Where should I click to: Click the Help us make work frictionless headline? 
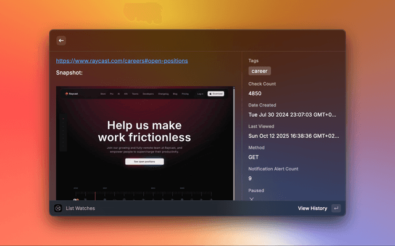[x=144, y=131]
